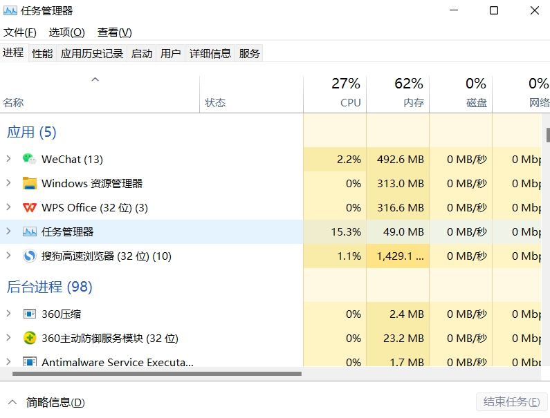Click the 任务管理器 process icon
Image resolution: width=550 pixels, height=418 pixels.
tap(29, 231)
